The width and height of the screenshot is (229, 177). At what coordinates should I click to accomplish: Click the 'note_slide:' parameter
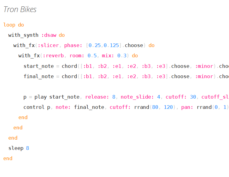(x=137, y=97)
